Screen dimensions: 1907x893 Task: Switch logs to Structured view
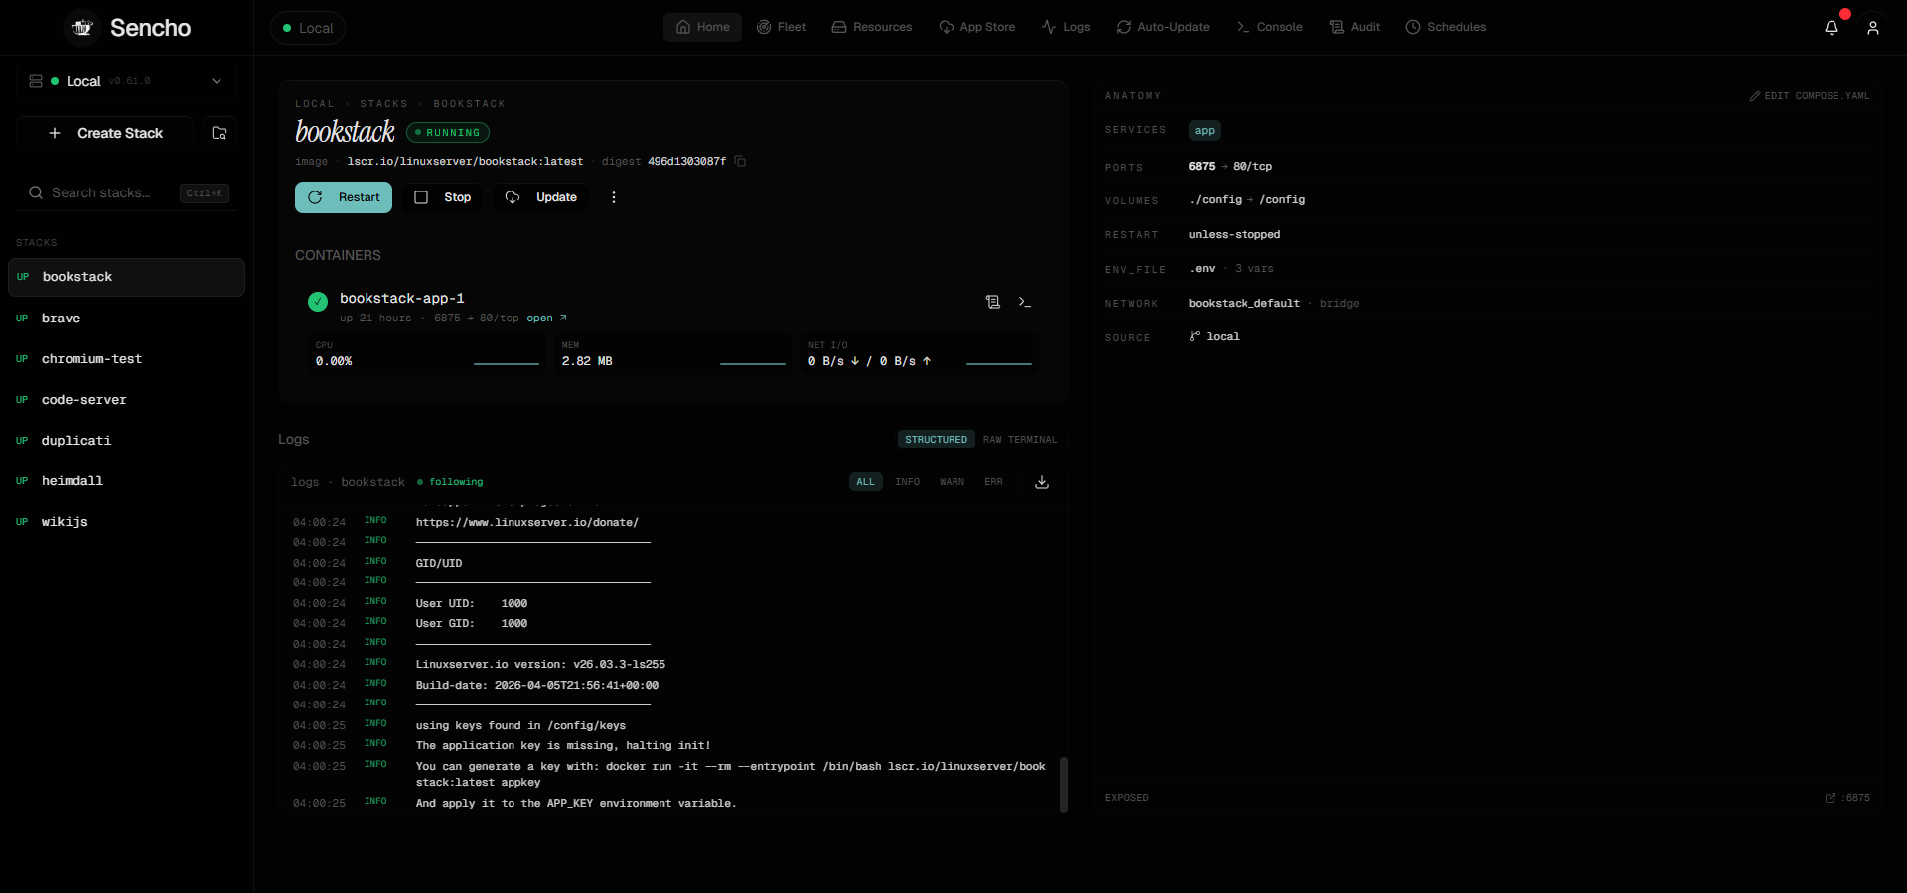point(936,440)
